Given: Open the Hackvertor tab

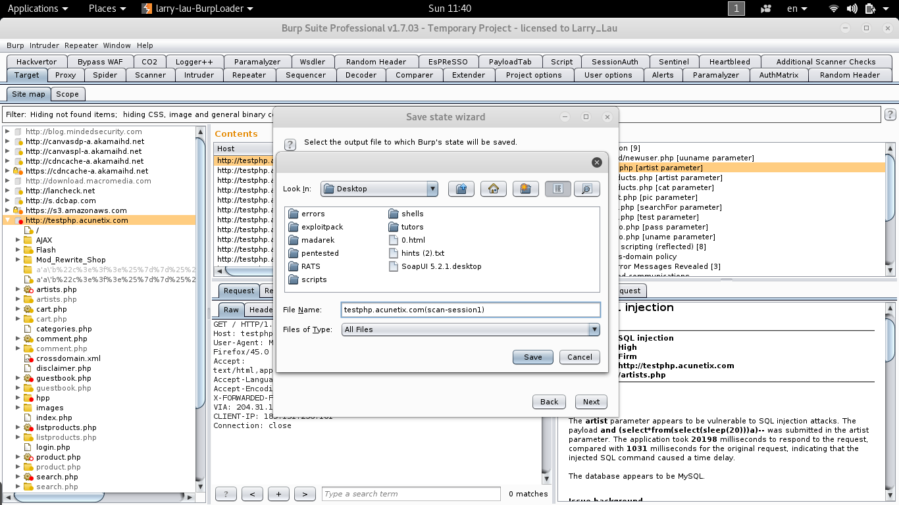Looking at the screenshot, I should click(x=37, y=62).
